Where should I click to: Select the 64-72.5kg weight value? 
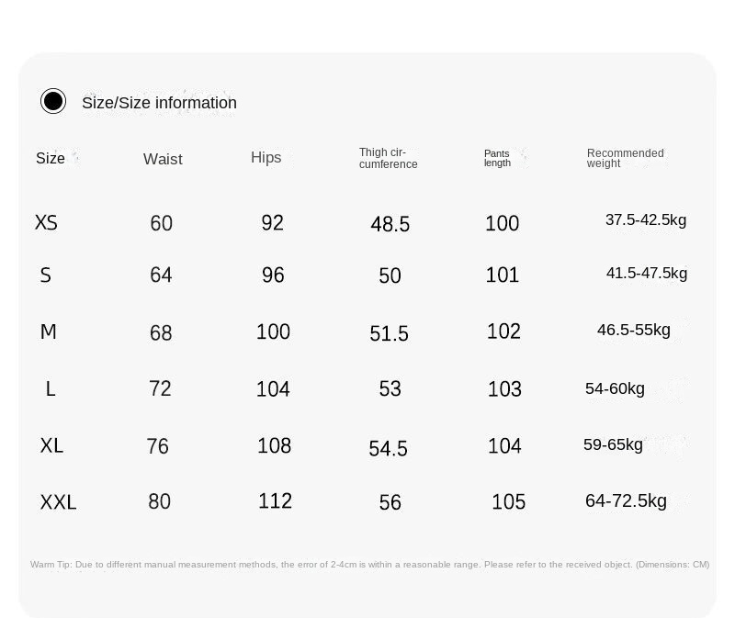point(626,500)
